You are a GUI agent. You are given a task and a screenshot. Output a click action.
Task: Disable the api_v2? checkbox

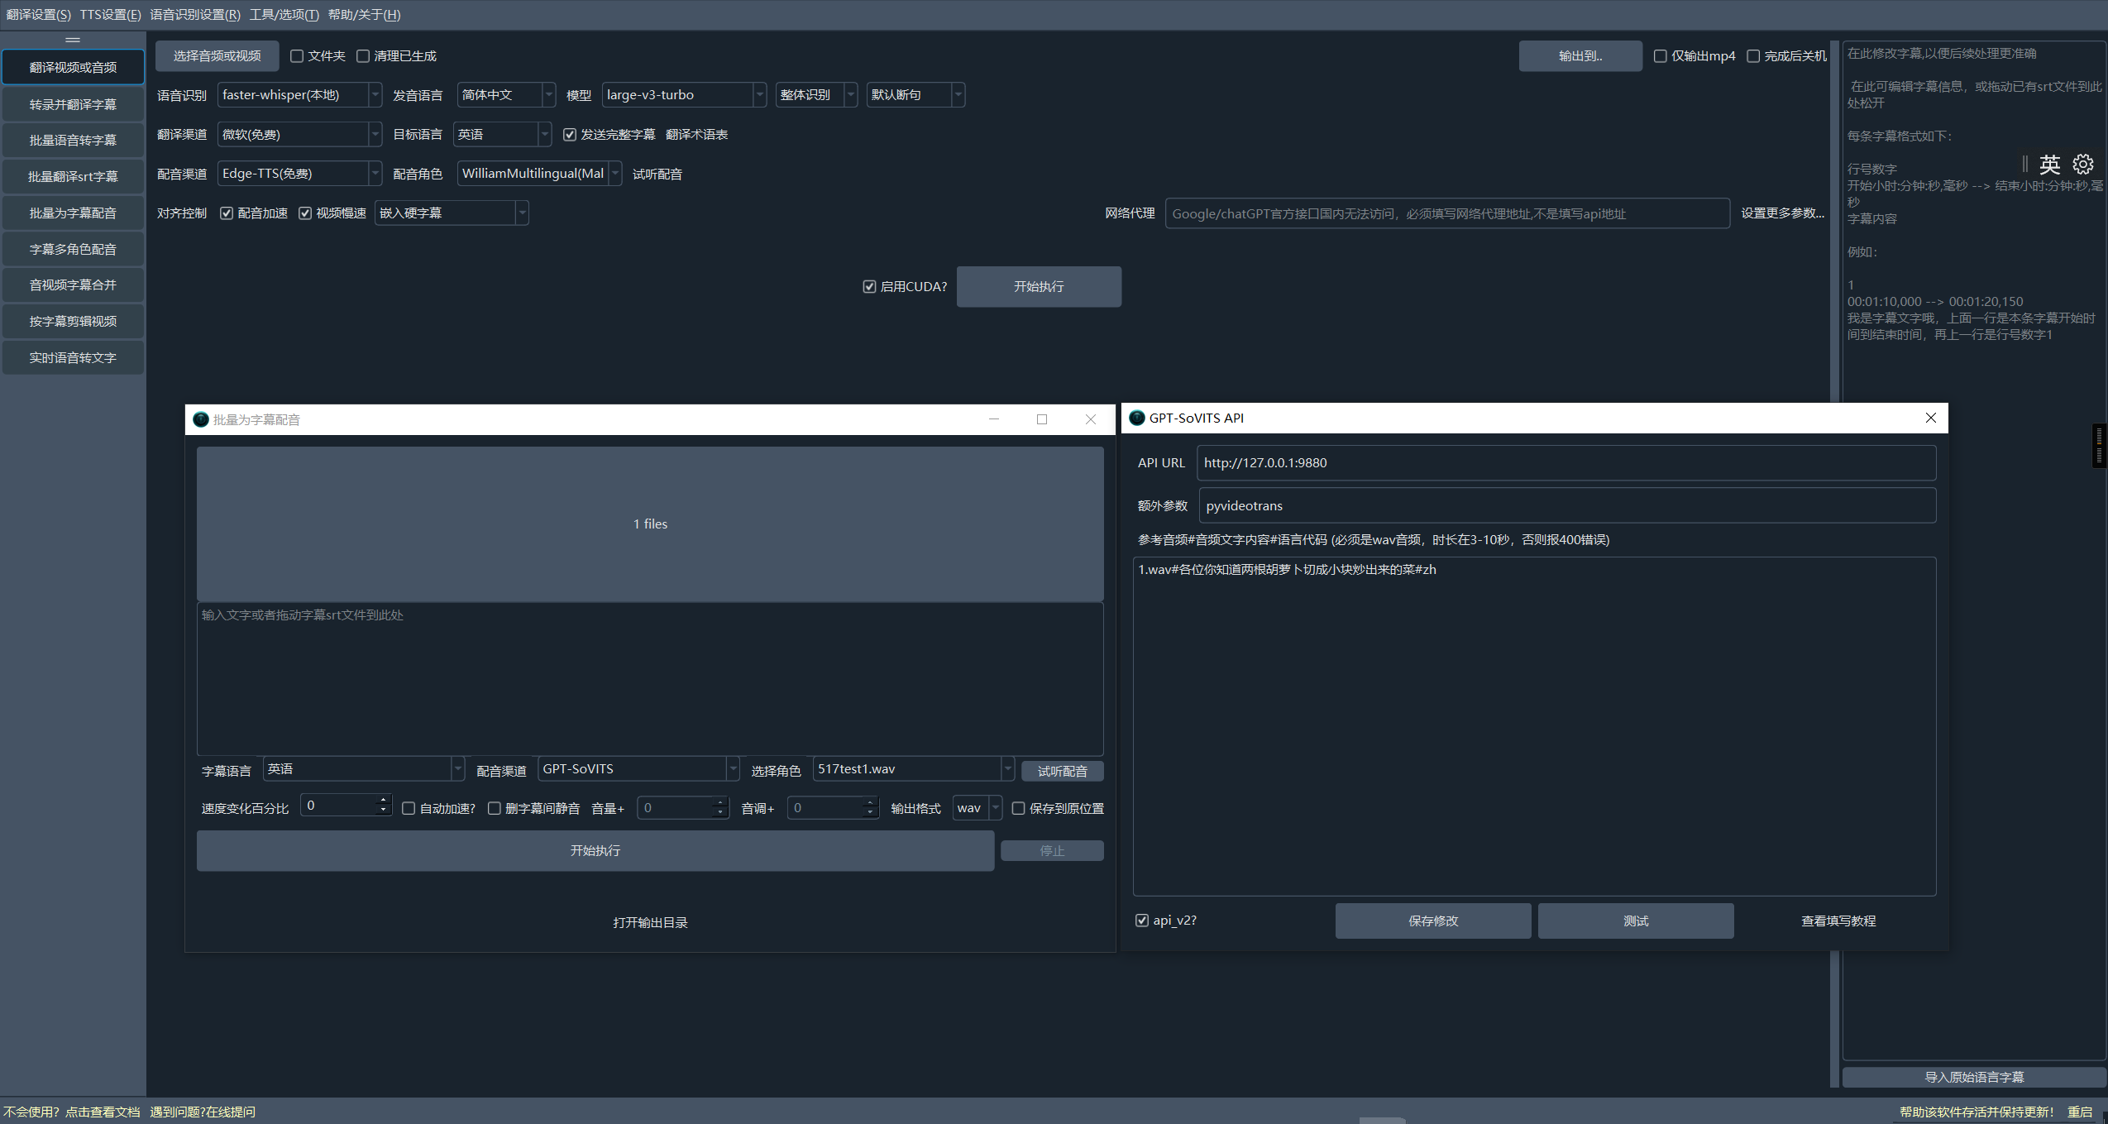[1142, 920]
